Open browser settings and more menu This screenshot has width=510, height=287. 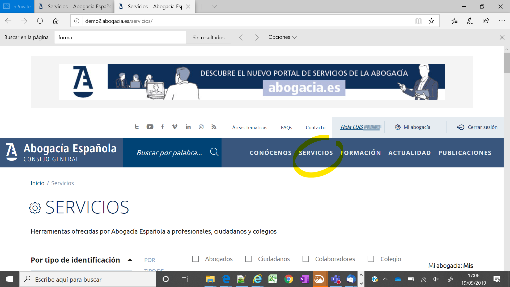(502, 21)
